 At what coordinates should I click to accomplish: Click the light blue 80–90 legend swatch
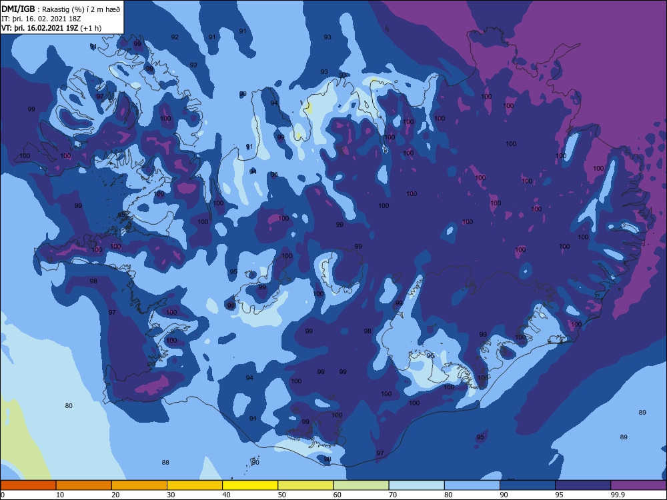pyautogui.click(x=472, y=485)
